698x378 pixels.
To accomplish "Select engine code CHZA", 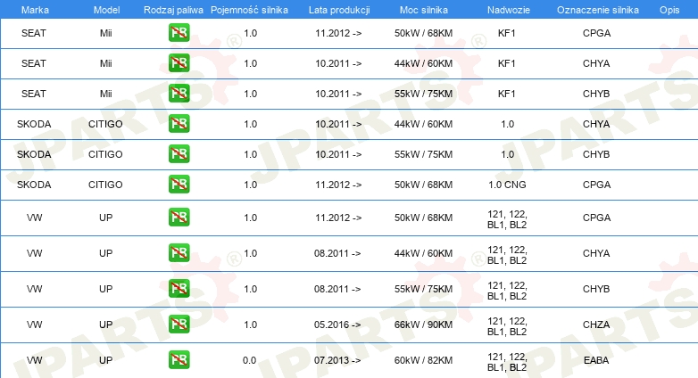I will 596,325.
